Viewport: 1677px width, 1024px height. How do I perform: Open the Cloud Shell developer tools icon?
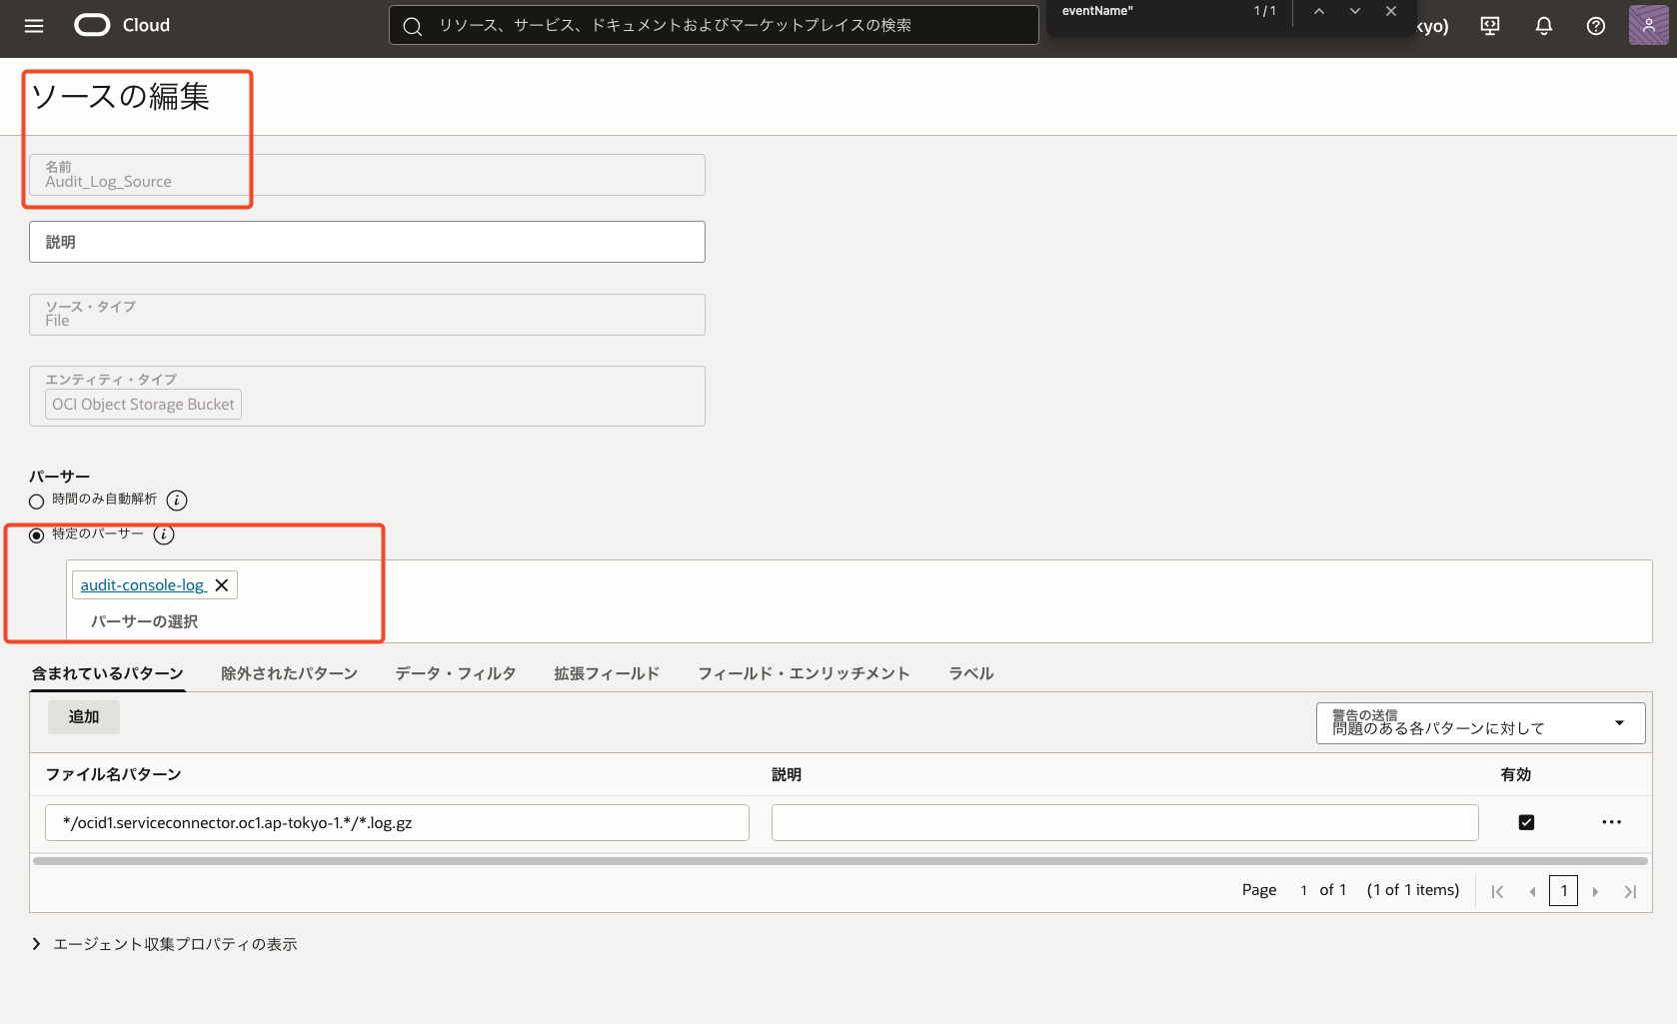(x=1490, y=26)
